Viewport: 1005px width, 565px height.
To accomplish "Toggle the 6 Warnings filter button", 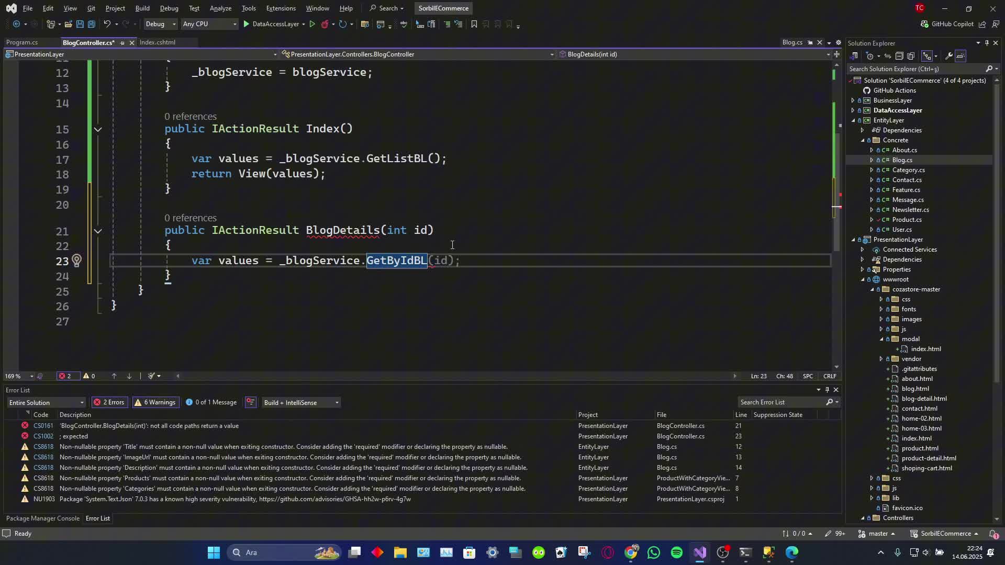I will (155, 402).
